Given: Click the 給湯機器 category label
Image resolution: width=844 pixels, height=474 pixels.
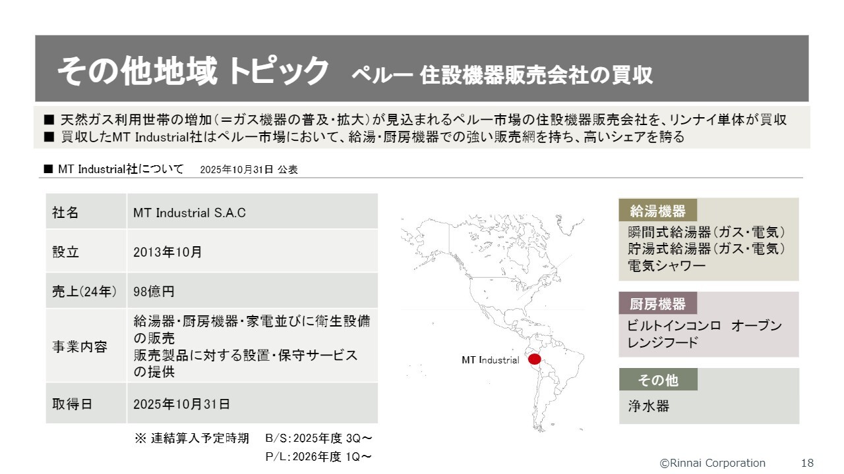Looking at the screenshot, I should [657, 211].
